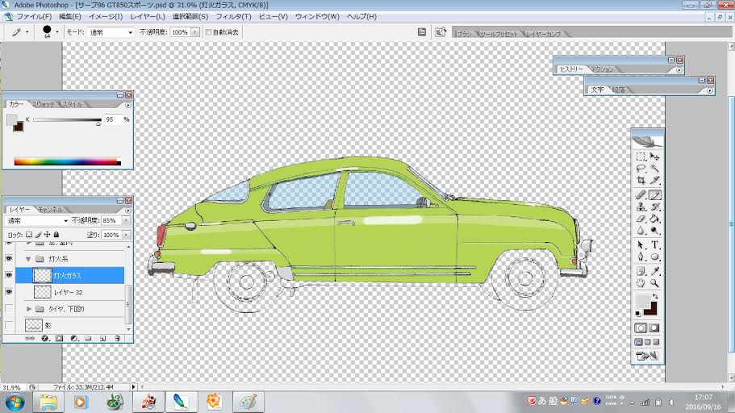Expand the タイヤ、下回り layer group
Viewport: 735px width, 413px height.
(28, 309)
